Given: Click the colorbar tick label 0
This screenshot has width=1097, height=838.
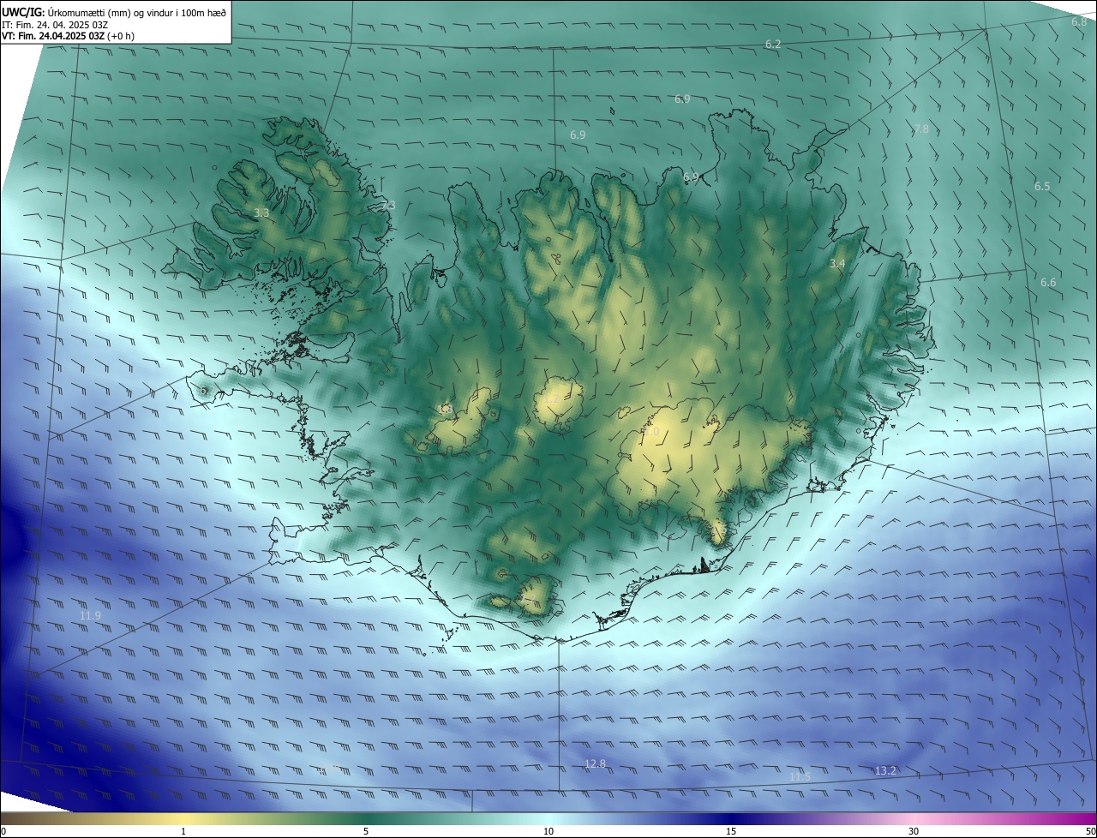Looking at the screenshot, I should coord(3,831).
